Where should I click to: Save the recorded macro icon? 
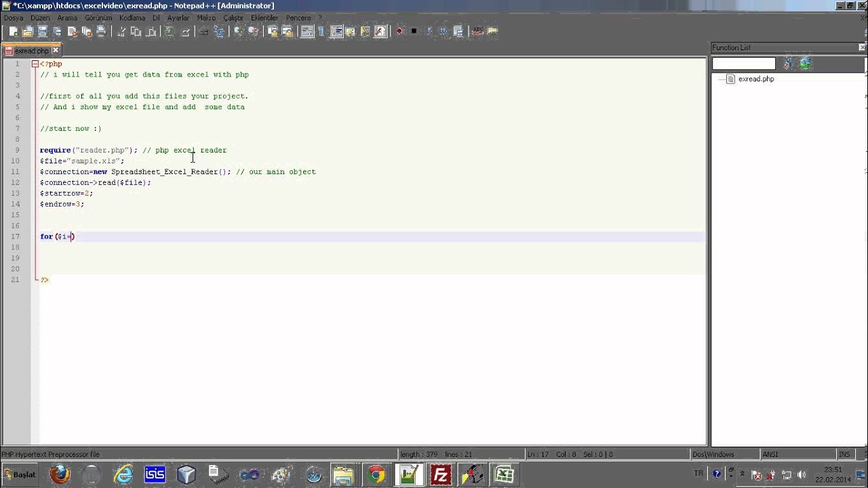click(x=458, y=31)
